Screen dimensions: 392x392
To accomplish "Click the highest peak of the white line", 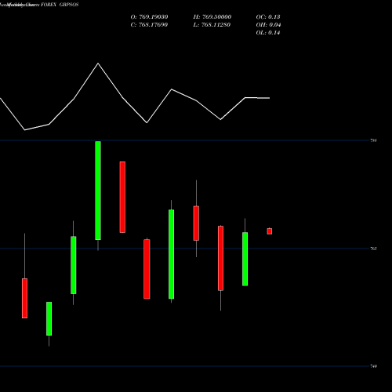I will pos(98,64).
